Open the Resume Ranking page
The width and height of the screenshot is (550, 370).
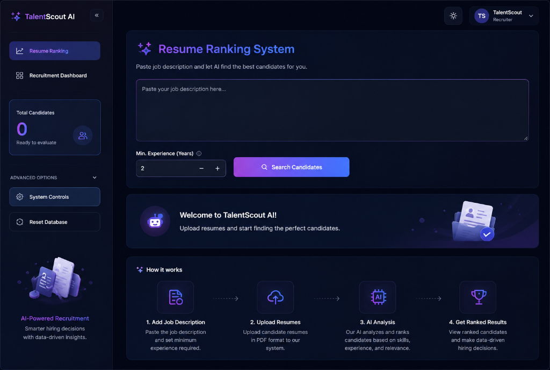(55, 51)
